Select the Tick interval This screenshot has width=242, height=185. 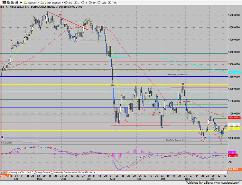(x=114, y=3)
